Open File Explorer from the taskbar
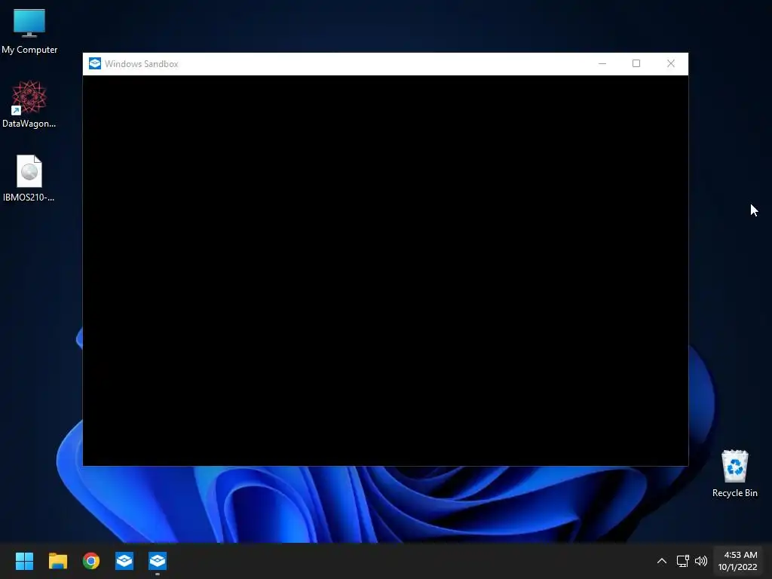Viewport: 772px width, 579px height. (x=57, y=561)
